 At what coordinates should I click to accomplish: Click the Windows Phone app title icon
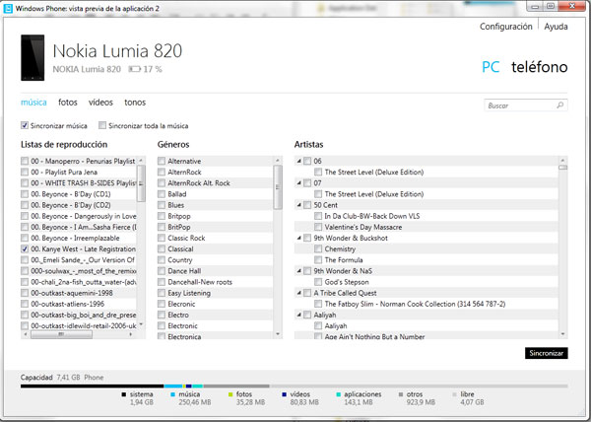[8, 8]
